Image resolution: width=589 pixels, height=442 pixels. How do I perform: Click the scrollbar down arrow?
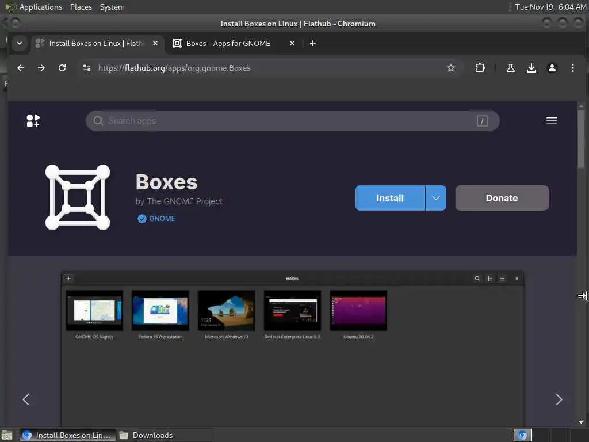pos(581,422)
